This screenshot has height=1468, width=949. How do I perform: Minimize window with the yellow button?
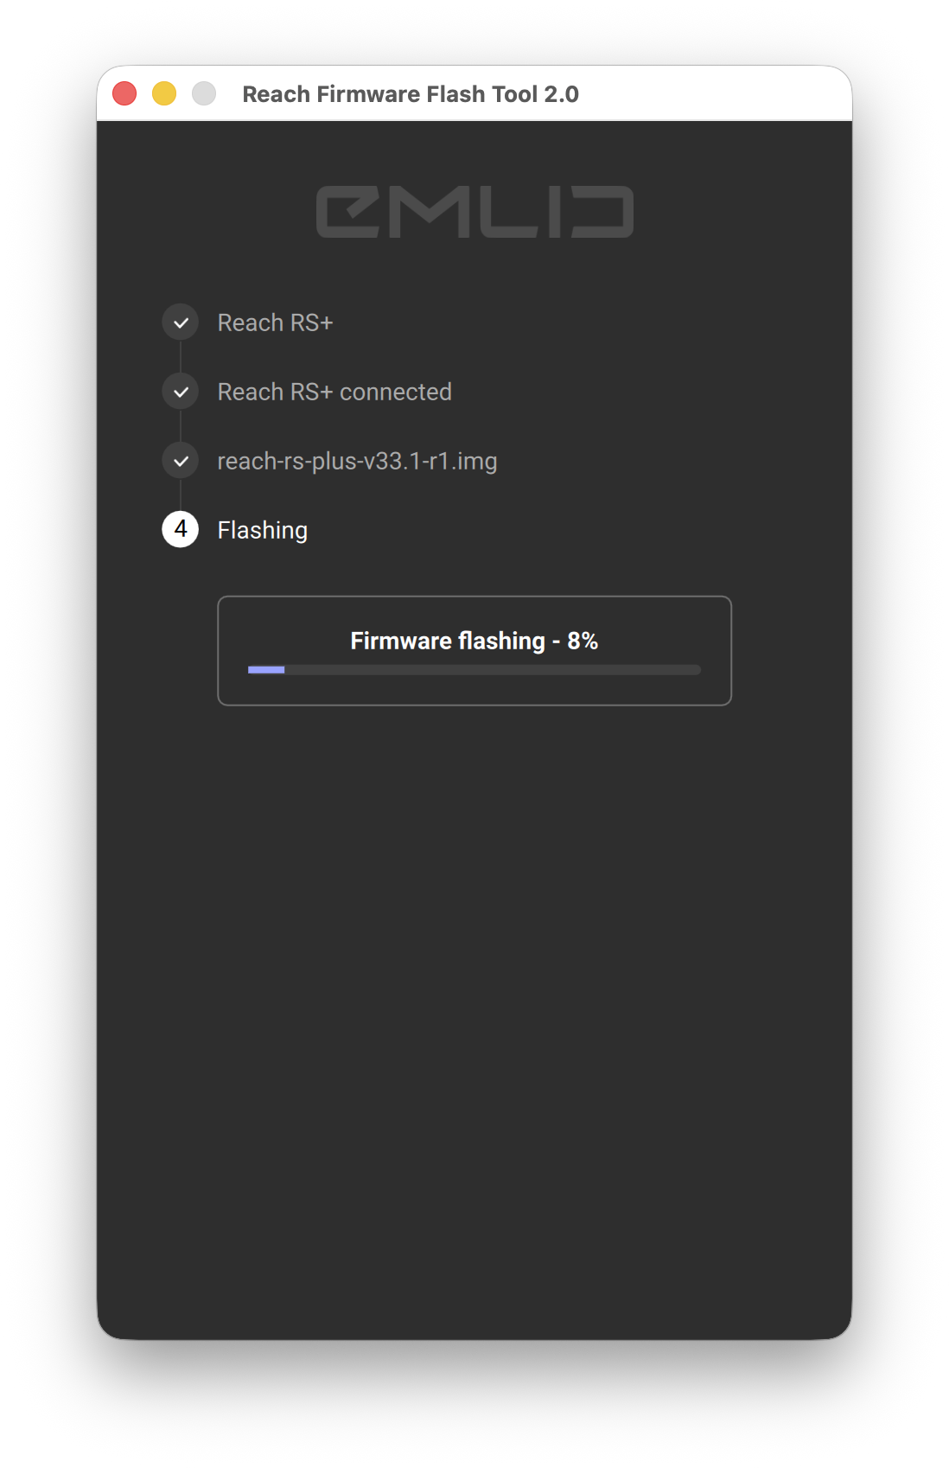(164, 93)
